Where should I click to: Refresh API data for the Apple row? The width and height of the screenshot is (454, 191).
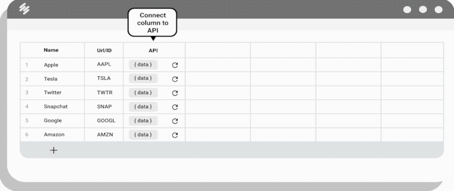pyautogui.click(x=175, y=65)
